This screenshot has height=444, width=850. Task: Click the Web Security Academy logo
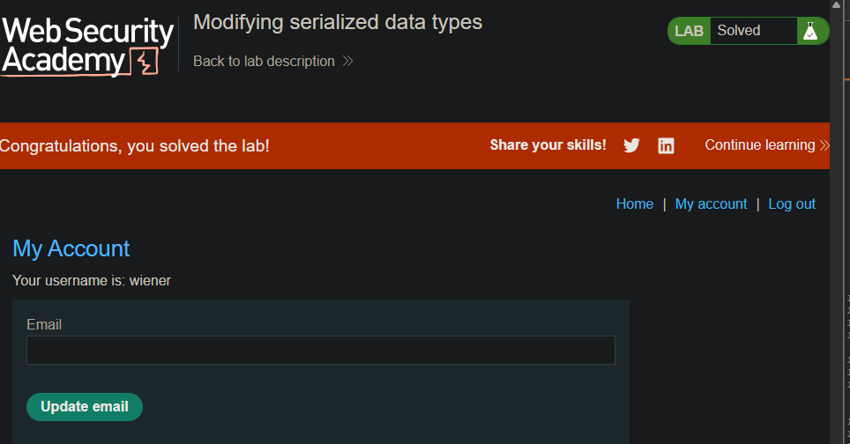click(x=88, y=46)
